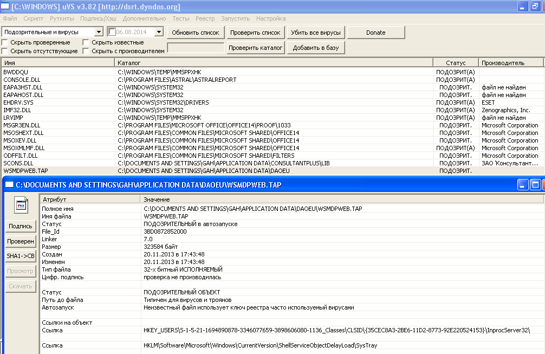545x354 pixels.
Task: Expand the 06.08.2014 date picker arrow
Action: 158,33
